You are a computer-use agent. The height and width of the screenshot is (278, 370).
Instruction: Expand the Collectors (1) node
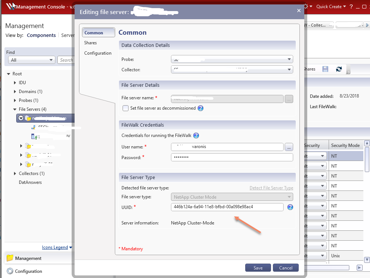point(15,174)
